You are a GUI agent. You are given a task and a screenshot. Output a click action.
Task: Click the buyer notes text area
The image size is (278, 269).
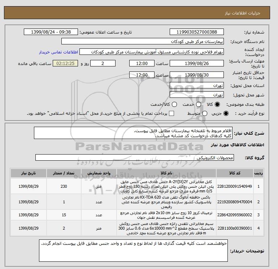click(133, 251)
